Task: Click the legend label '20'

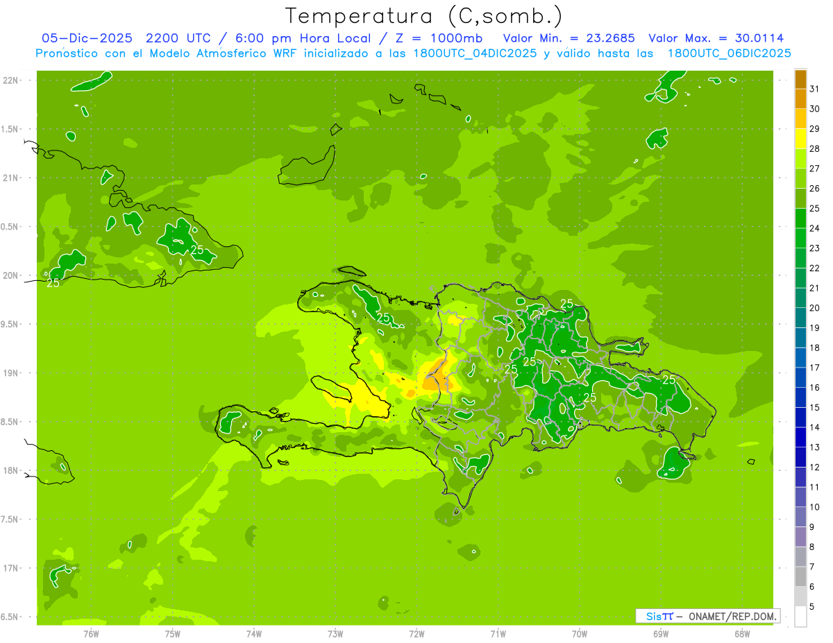Action: pyautogui.click(x=815, y=308)
